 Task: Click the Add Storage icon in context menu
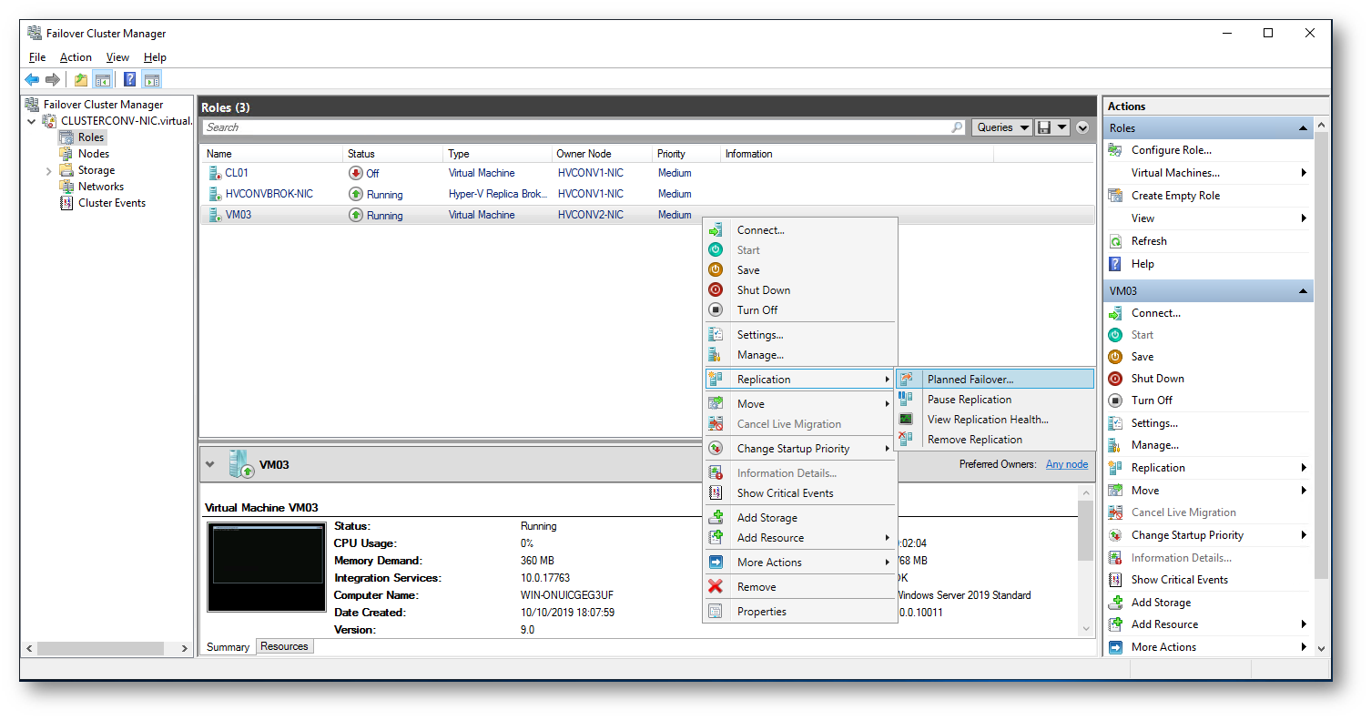pos(716,518)
